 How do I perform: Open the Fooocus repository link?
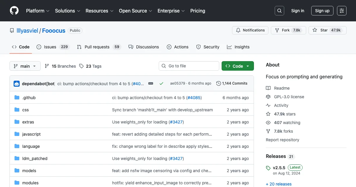pos(54,30)
